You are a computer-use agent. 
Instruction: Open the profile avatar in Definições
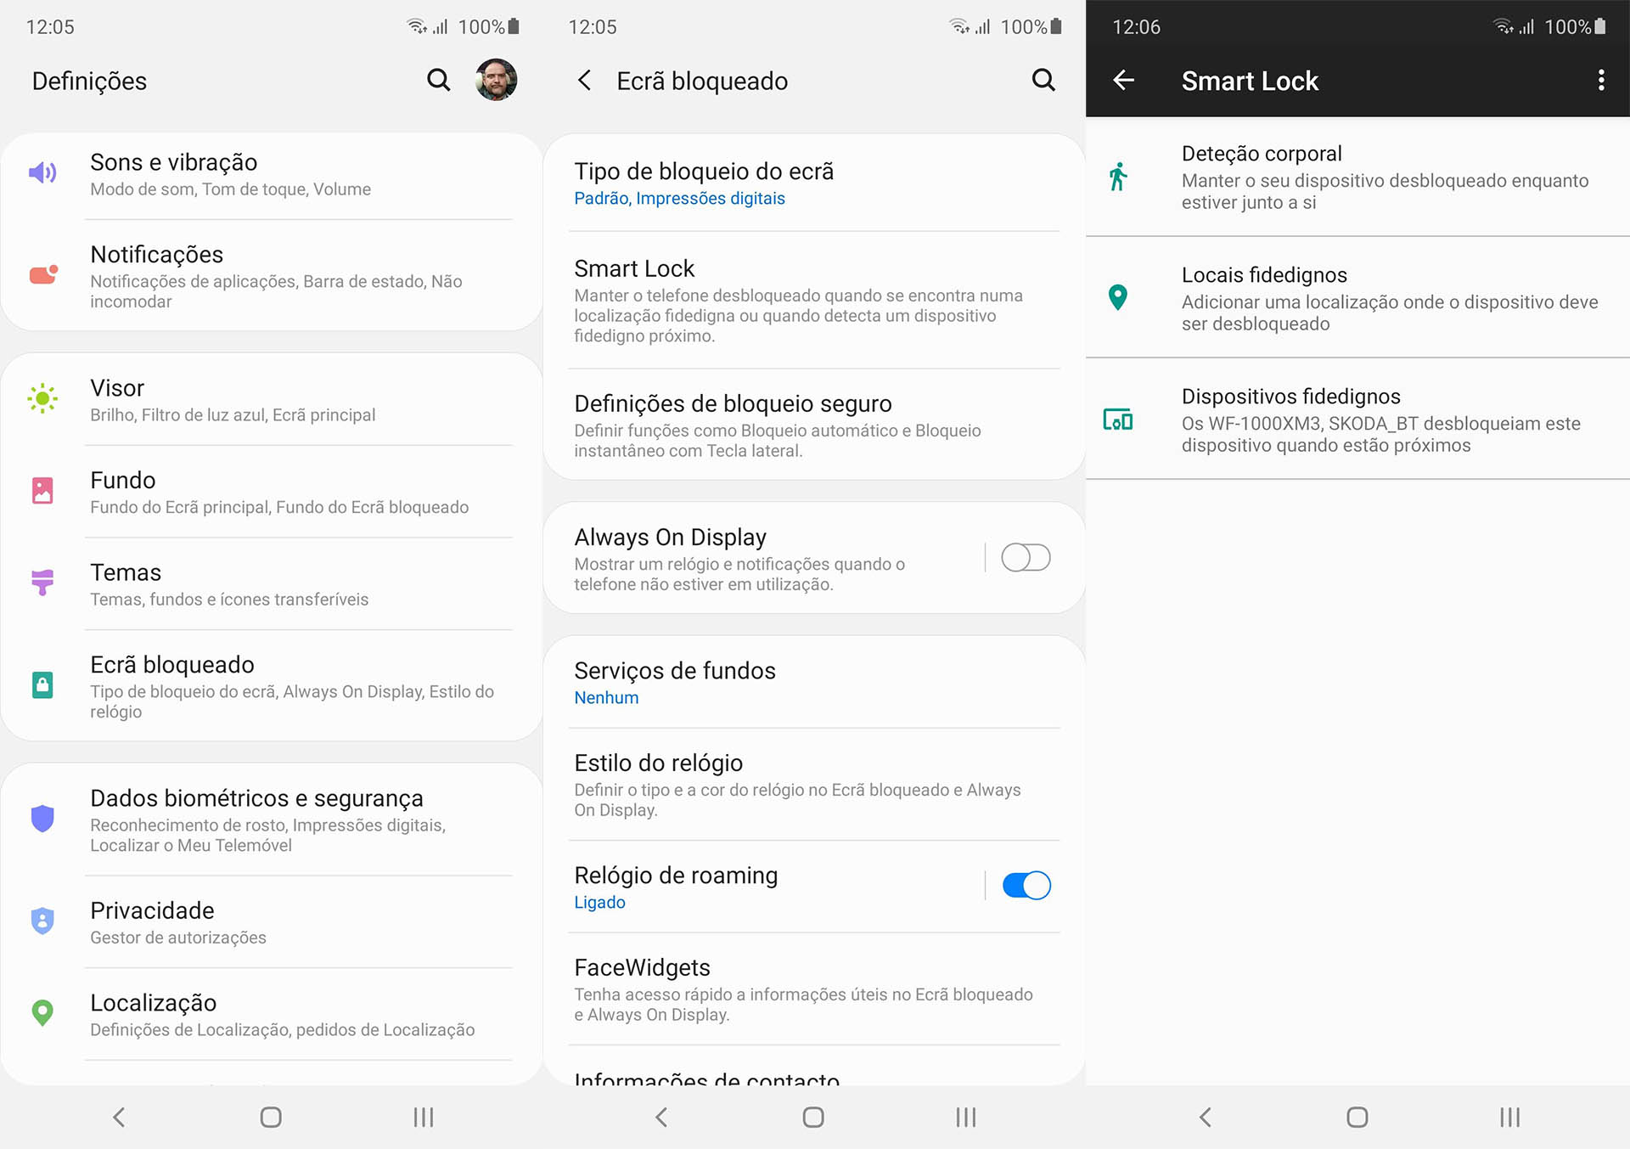pyautogui.click(x=497, y=80)
